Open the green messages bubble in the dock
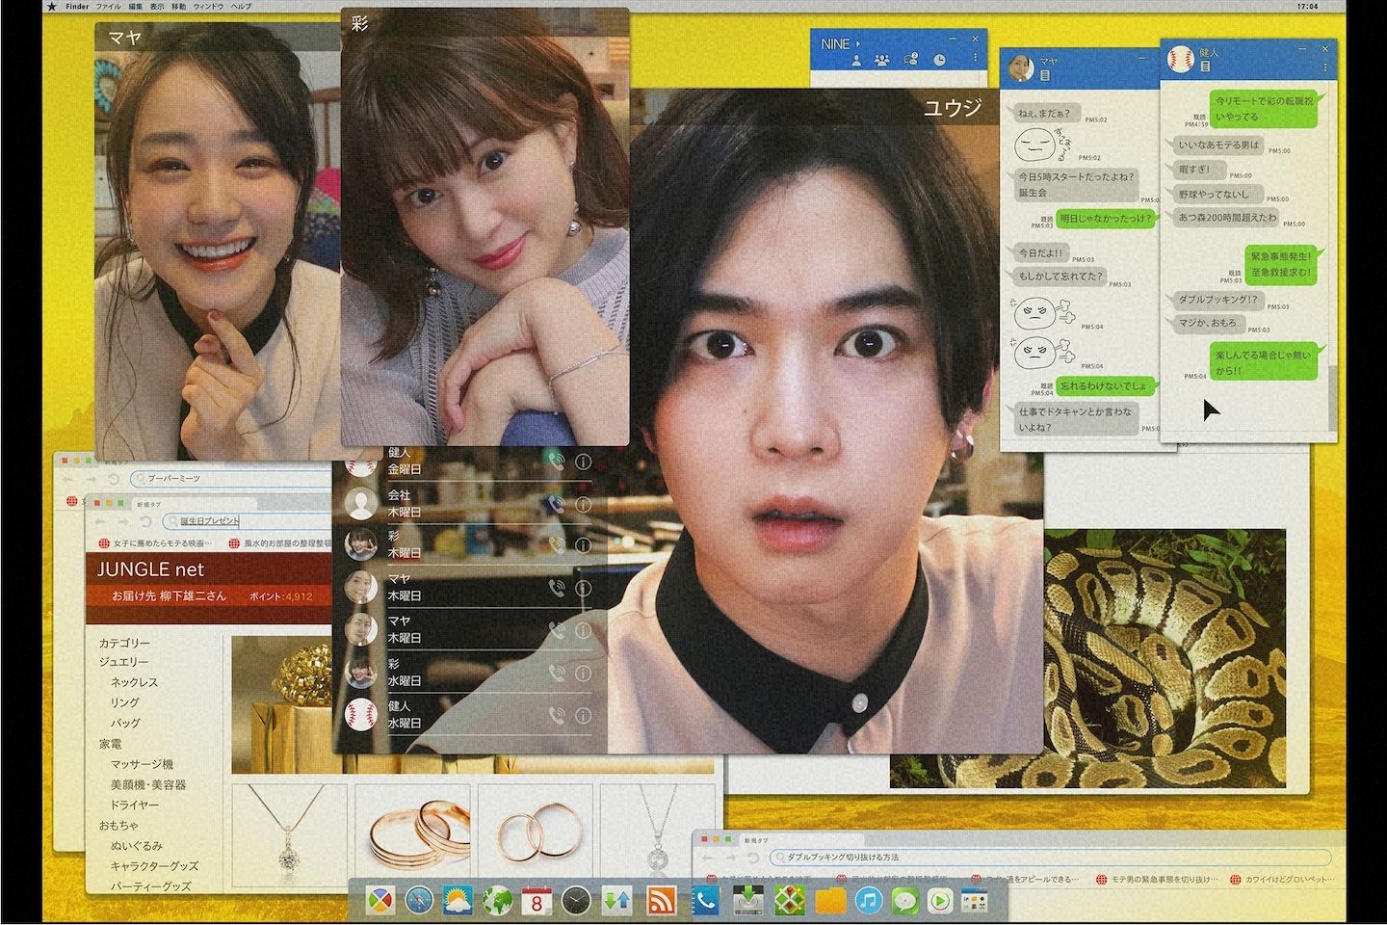 click(904, 901)
